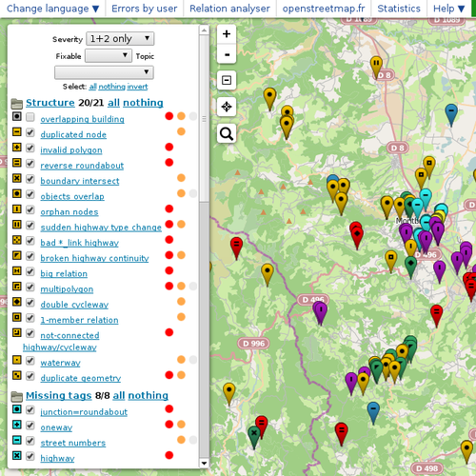Open the Statistics page
This screenshot has height=476, width=476.
click(x=399, y=9)
